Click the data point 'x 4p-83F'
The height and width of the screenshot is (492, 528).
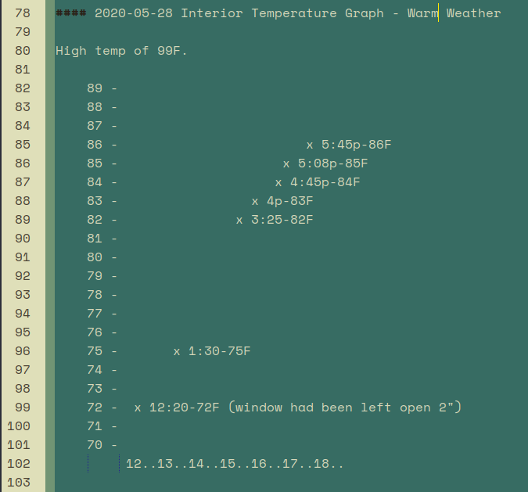(x=282, y=201)
